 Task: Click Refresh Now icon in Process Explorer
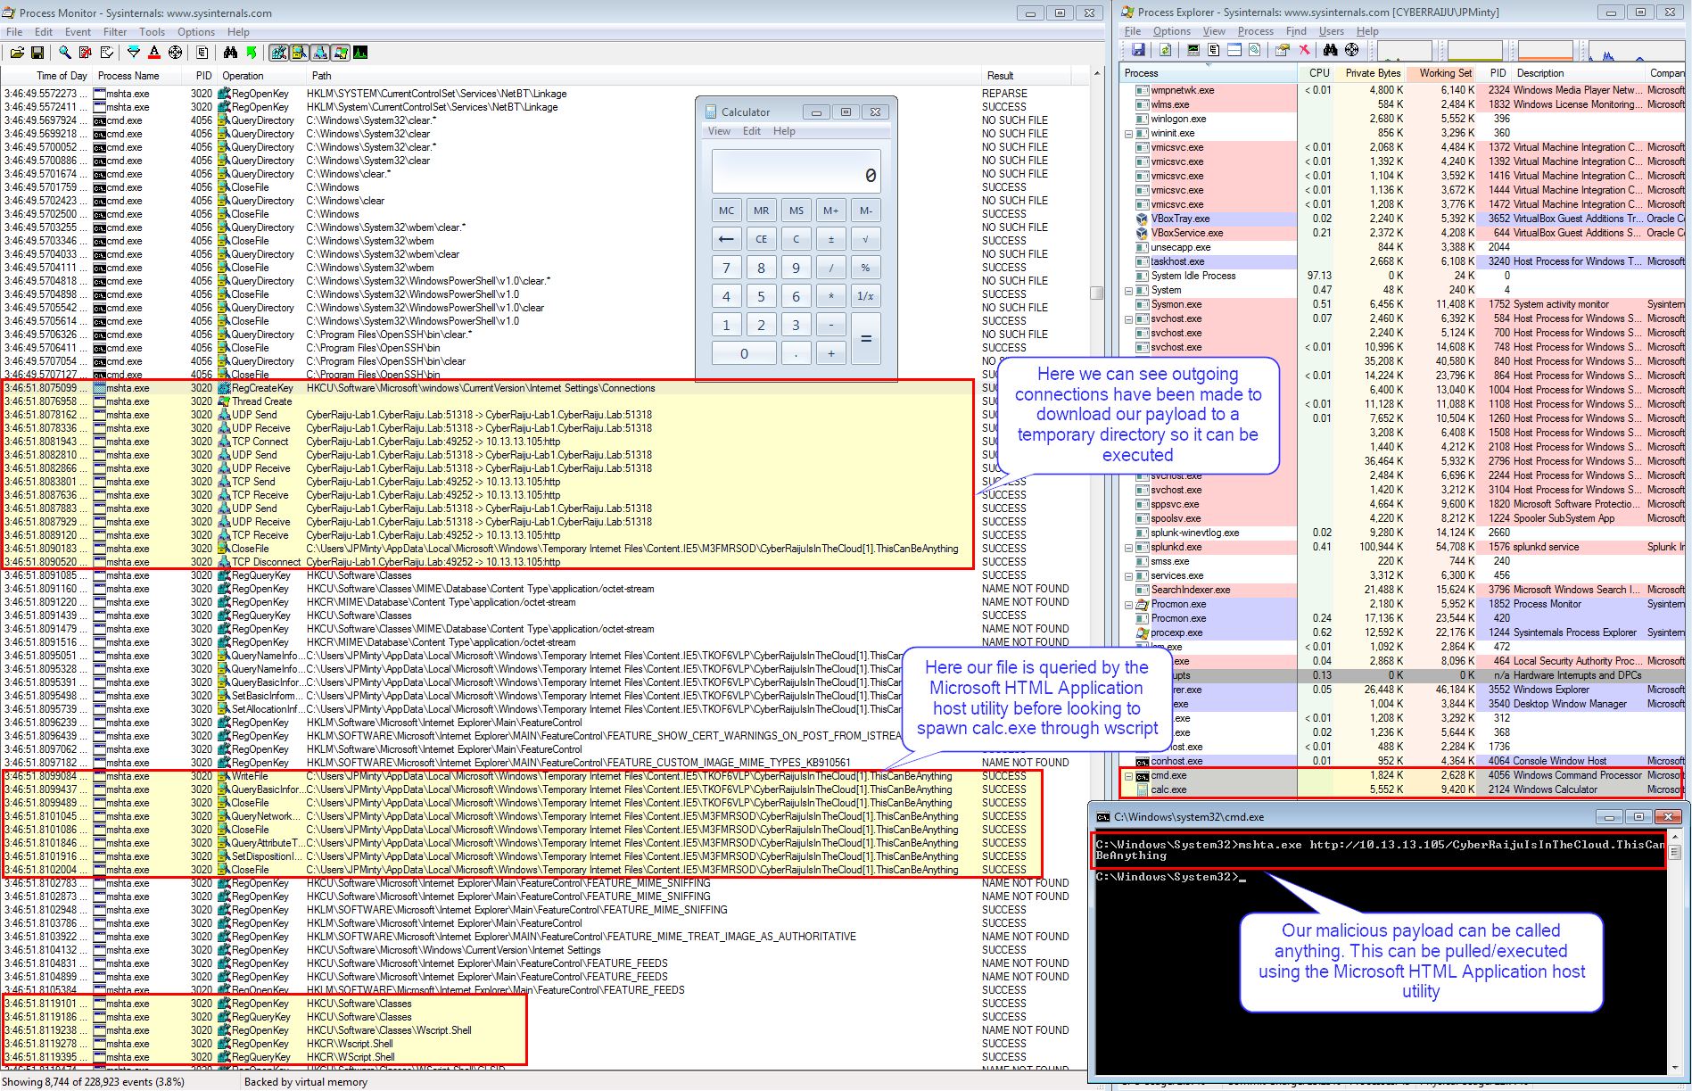[x=1165, y=50]
